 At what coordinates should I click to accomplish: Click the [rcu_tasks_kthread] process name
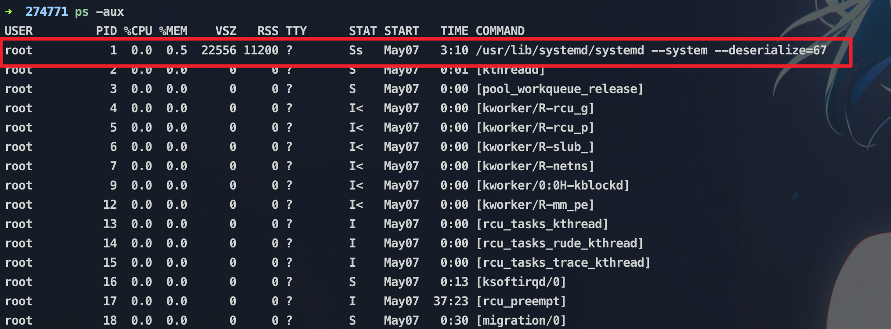click(x=542, y=224)
